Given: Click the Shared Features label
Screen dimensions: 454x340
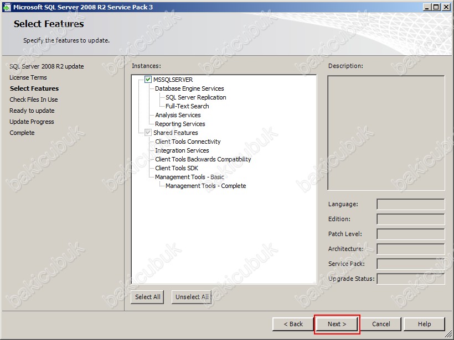Looking at the screenshot, I should tap(176, 133).
